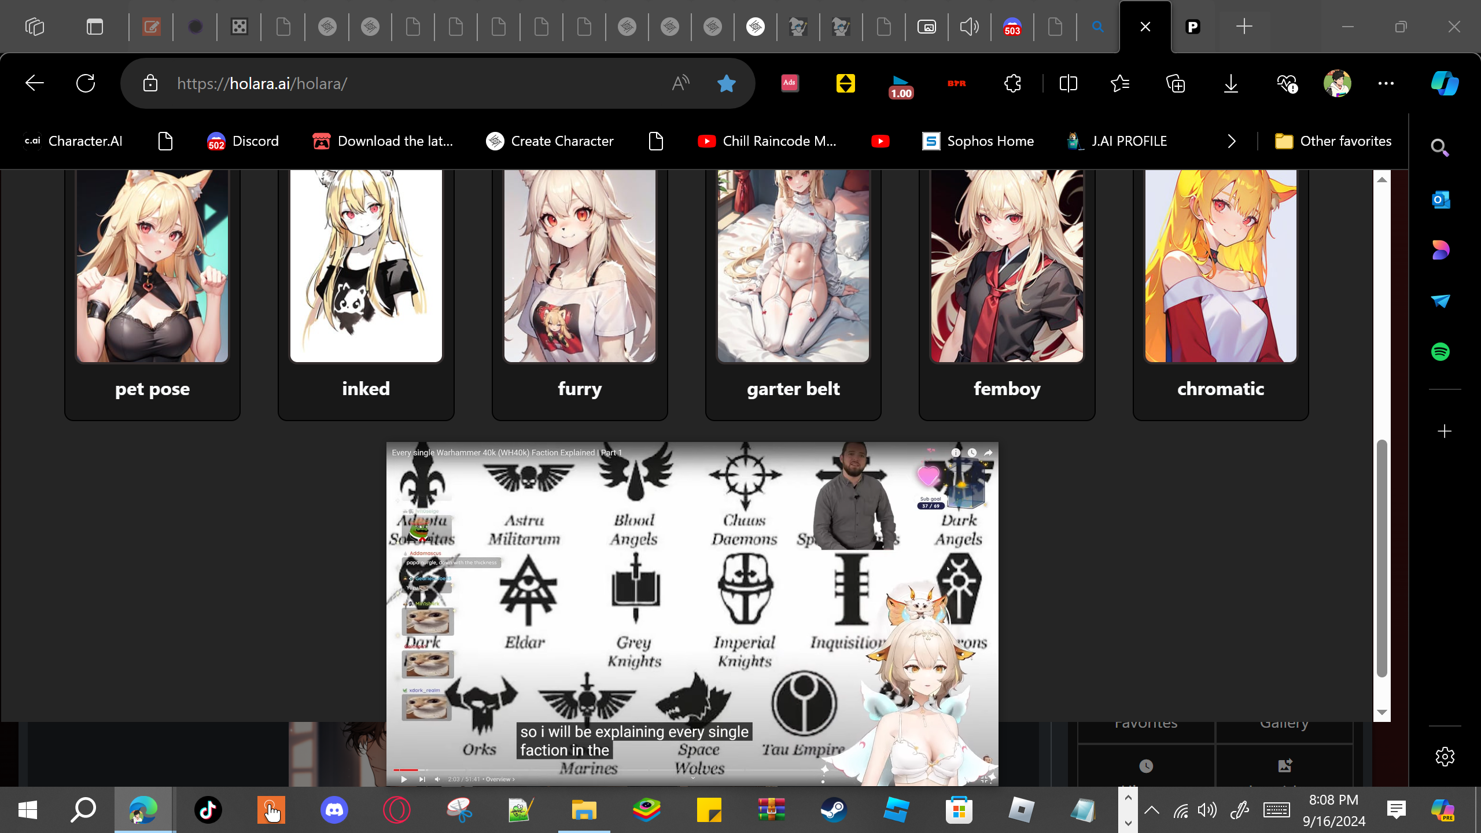Open the Character.AI bookmark
1481x833 pixels.
[73, 141]
